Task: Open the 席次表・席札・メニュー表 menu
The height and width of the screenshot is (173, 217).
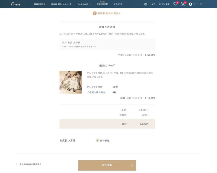Action: click(x=61, y=4)
